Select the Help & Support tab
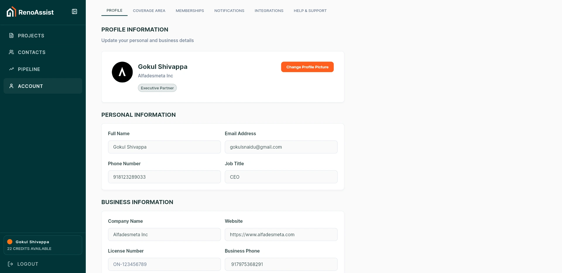562x273 pixels. [310, 11]
